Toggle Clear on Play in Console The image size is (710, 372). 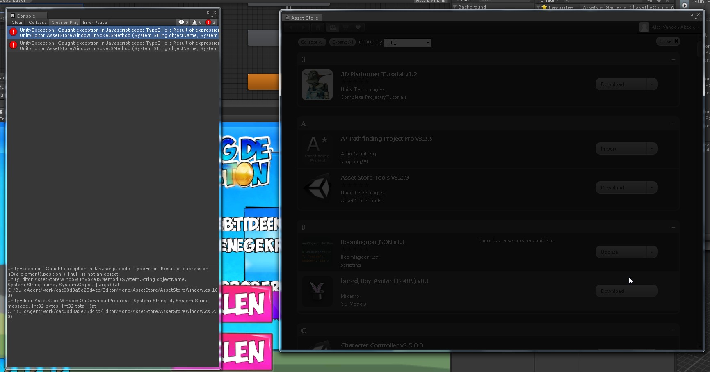[x=65, y=23]
